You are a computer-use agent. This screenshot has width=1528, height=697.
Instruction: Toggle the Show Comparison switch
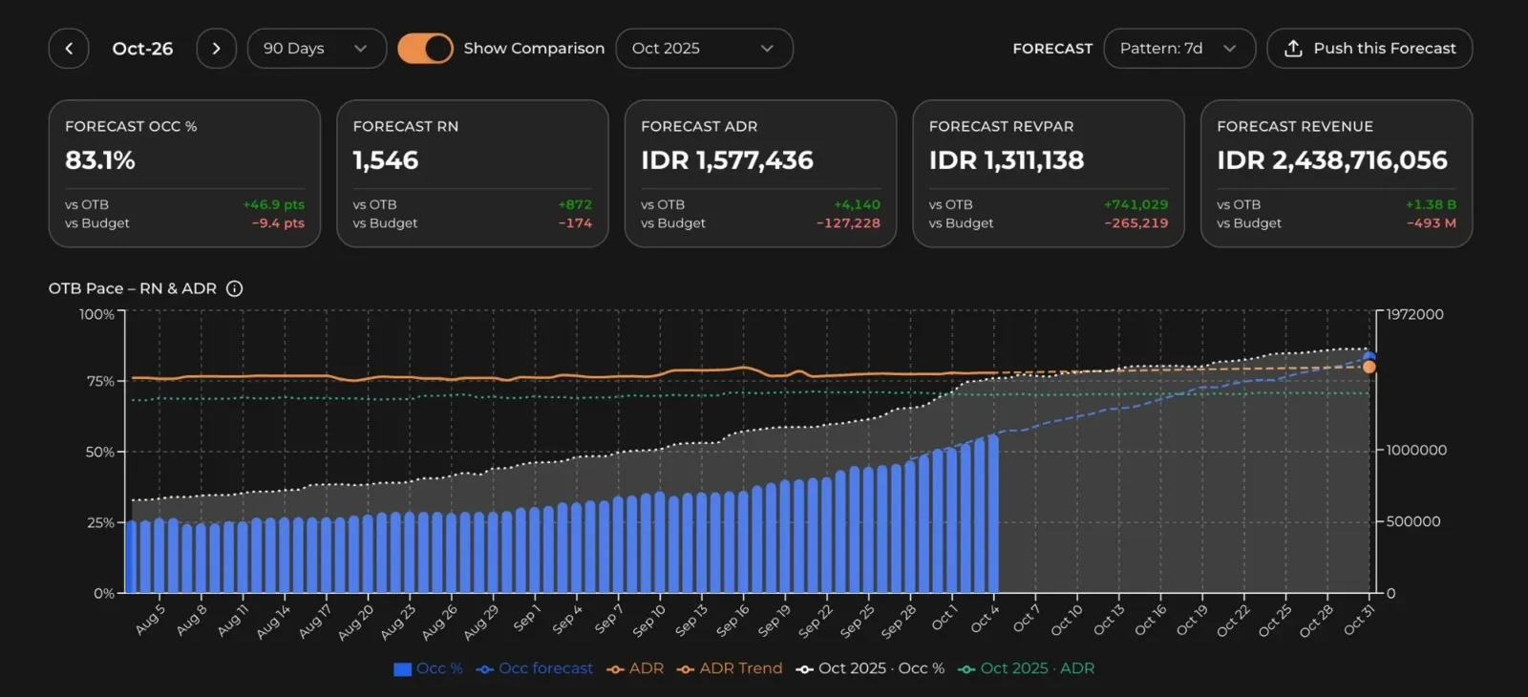point(425,49)
